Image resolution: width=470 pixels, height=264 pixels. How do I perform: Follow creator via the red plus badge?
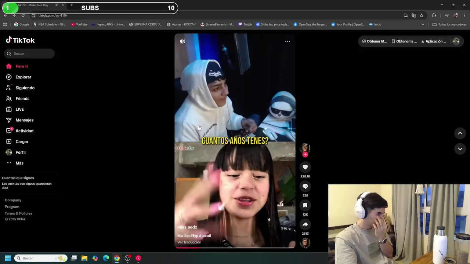pos(305,155)
